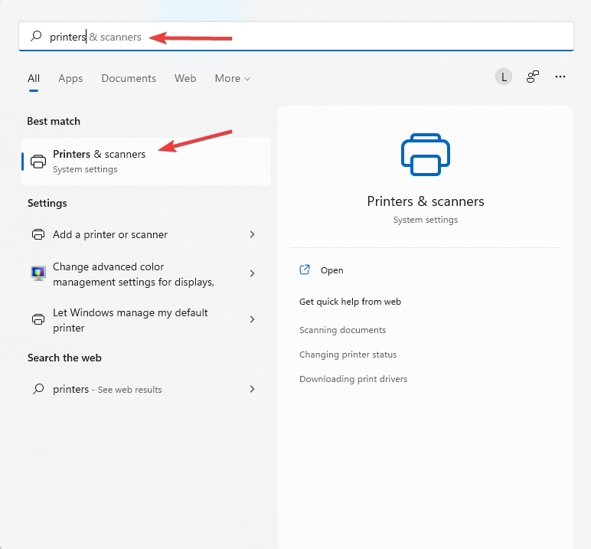Image resolution: width=591 pixels, height=549 pixels.
Task: Click the Open external-link icon
Action: (x=305, y=270)
